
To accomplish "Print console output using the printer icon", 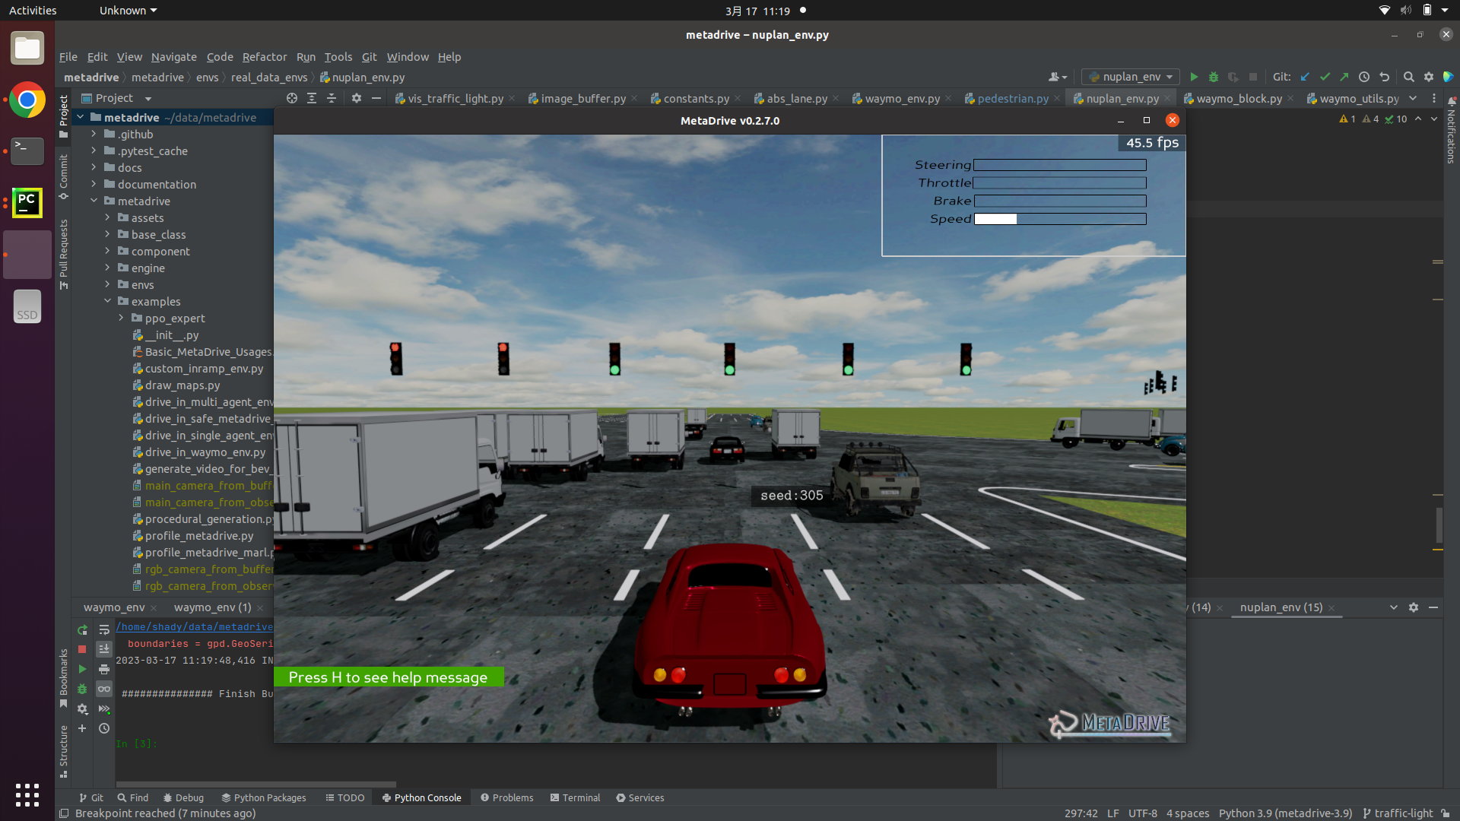I will click(x=104, y=670).
